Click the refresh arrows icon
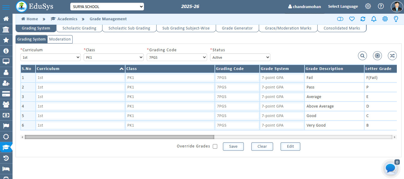 point(363,19)
